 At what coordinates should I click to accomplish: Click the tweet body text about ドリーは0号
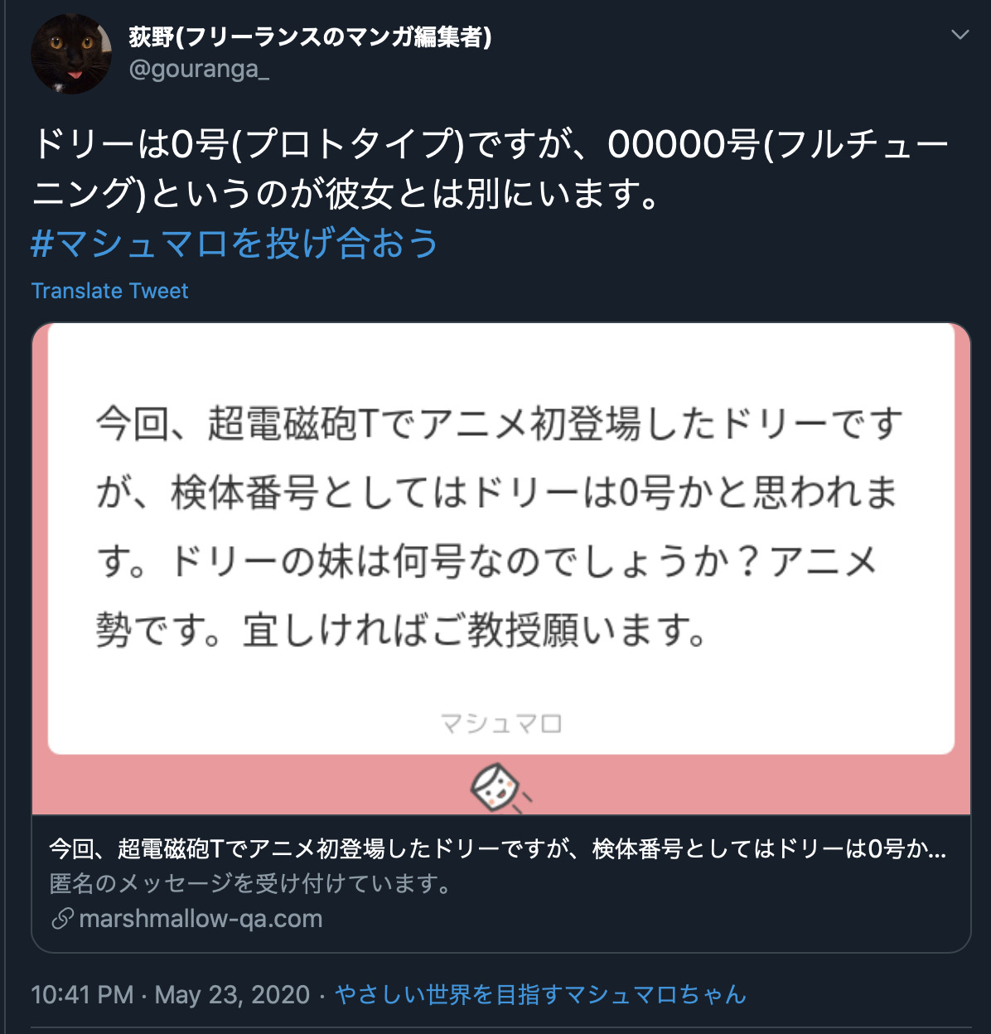tap(489, 169)
